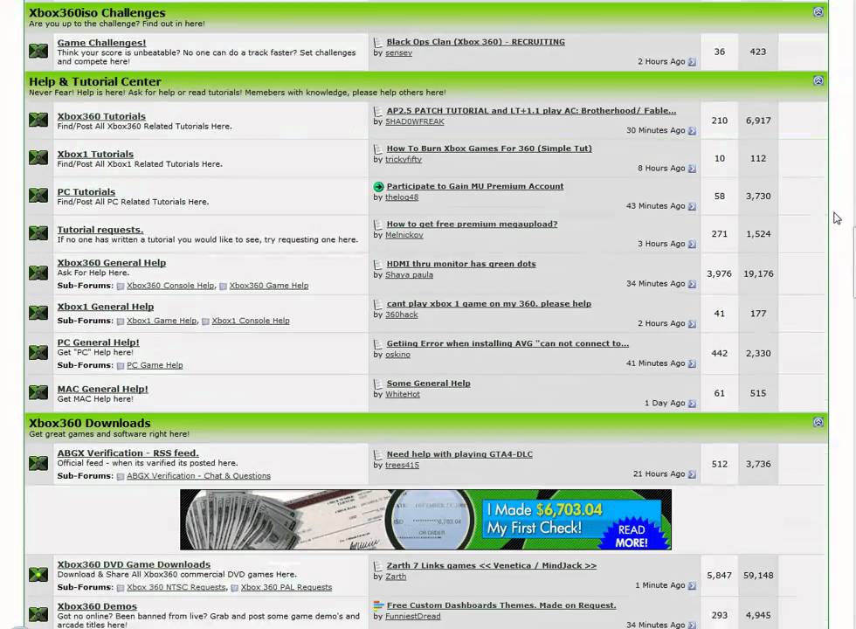The width and height of the screenshot is (856, 629).
Task: Go to last post arrow beside 3 Hours Ago
Action: (x=692, y=244)
